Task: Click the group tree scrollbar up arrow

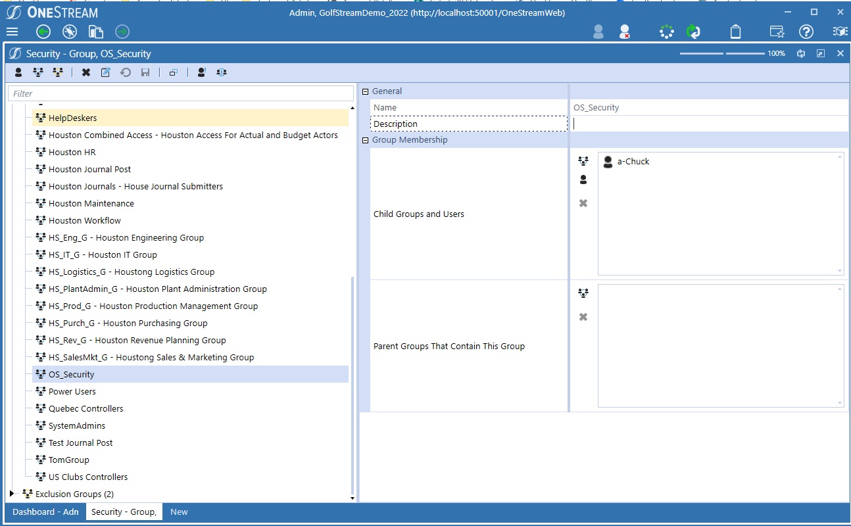Action: point(353,107)
